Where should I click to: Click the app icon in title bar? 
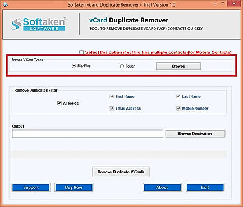click(x=6, y=4)
